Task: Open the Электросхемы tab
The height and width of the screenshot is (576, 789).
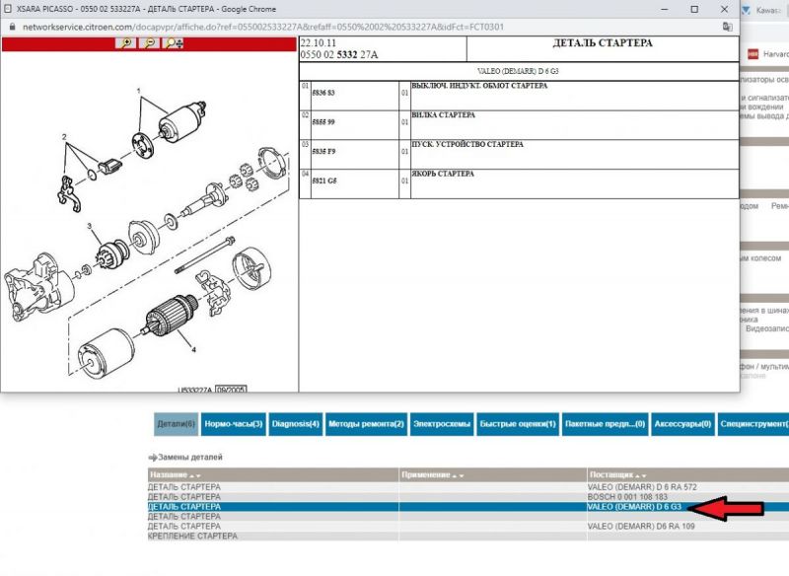Action: 442,424
